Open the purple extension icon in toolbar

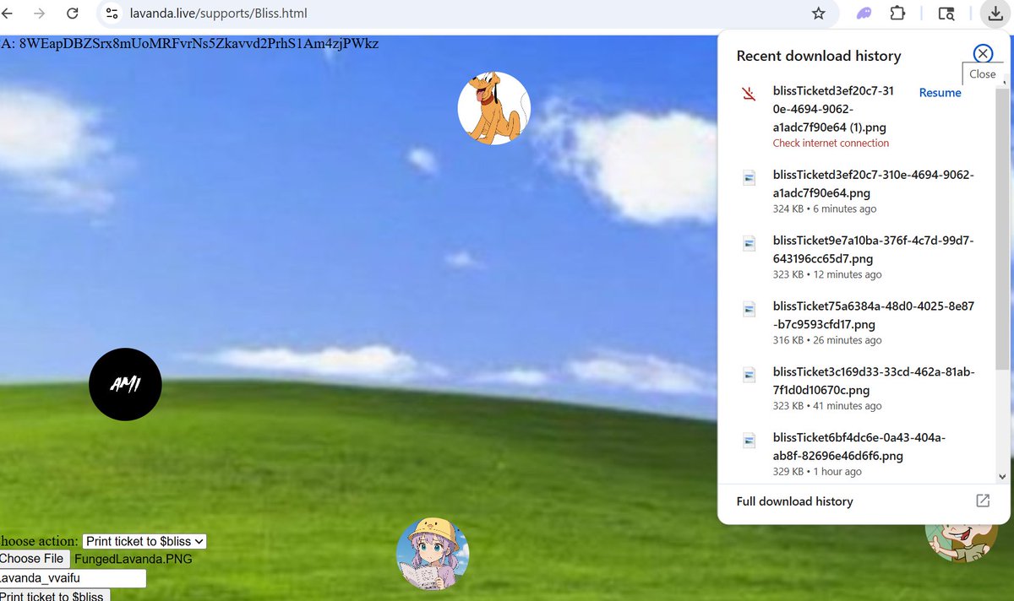coord(864,14)
